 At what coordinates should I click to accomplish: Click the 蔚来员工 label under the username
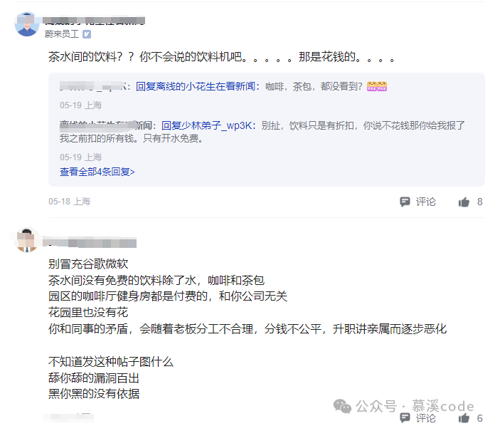point(62,34)
